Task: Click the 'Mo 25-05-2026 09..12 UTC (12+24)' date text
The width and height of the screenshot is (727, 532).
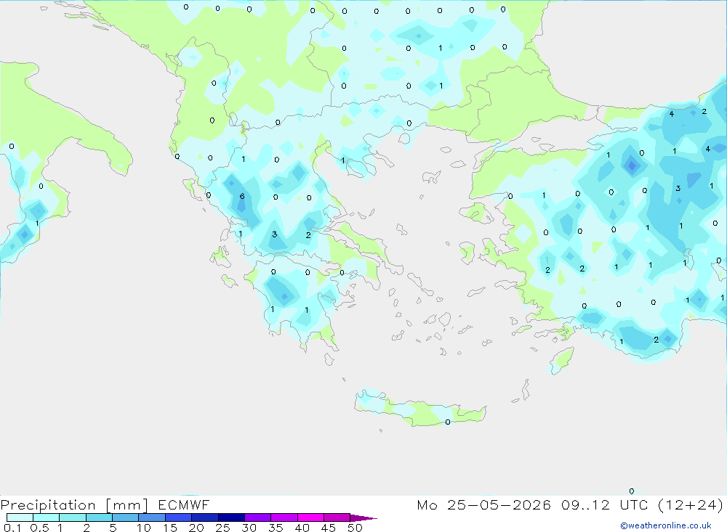Action: [x=570, y=504]
